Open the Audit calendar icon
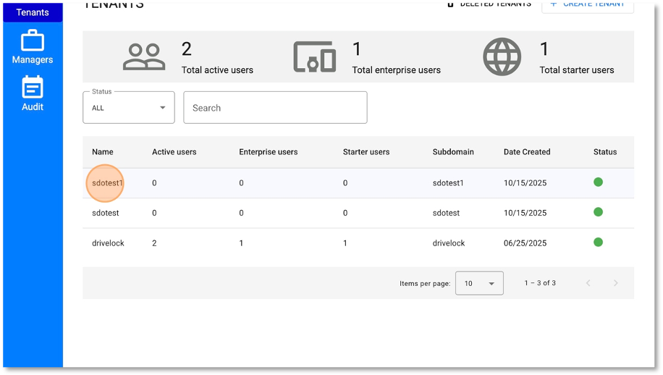The width and height of the screenshot is (663, 375). pyautogui.click(x=33, y=88)
